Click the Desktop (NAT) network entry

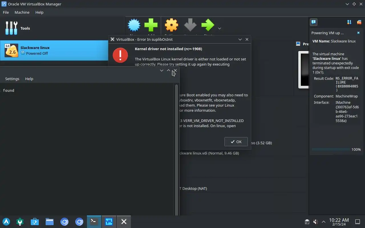194,188
